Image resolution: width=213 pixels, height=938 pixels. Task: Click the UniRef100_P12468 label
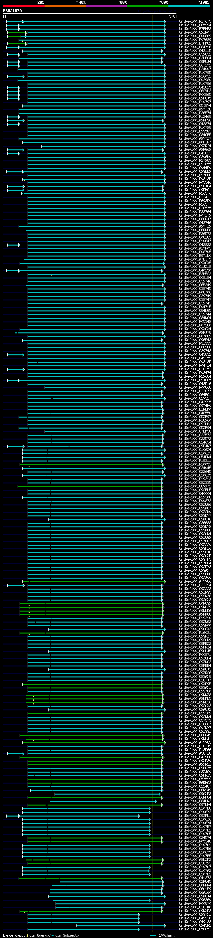coord(195,116)
